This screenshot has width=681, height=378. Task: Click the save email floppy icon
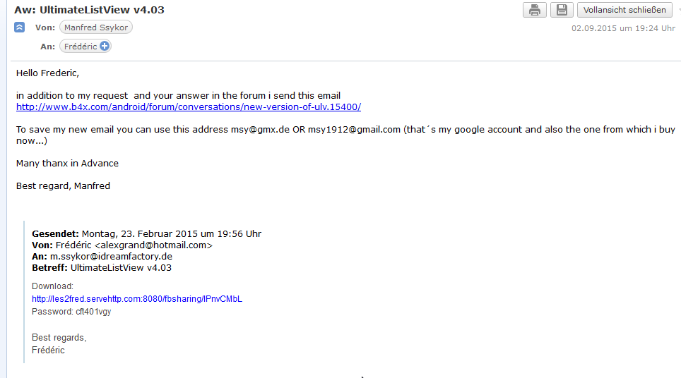pos(562,10)
